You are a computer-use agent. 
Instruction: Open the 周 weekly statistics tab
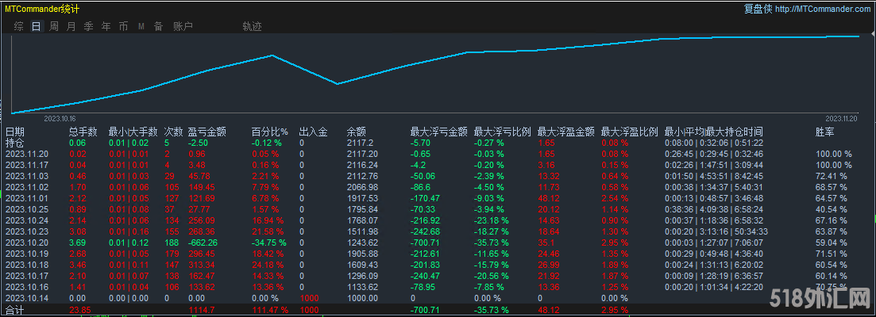tap(54, 26)
